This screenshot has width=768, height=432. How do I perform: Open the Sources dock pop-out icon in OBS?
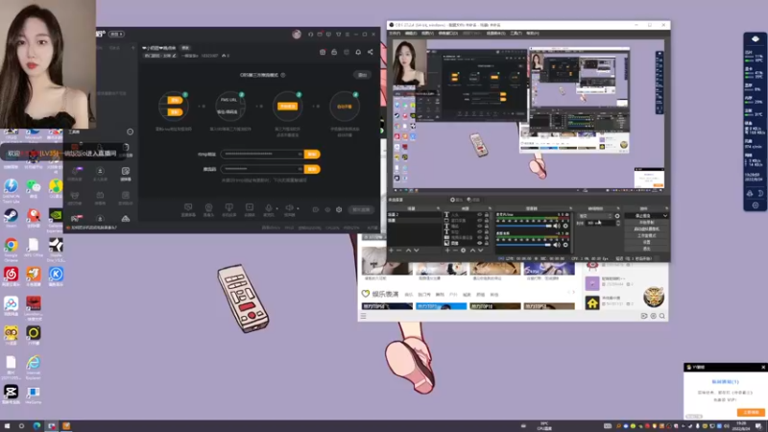tap(490, 208)
